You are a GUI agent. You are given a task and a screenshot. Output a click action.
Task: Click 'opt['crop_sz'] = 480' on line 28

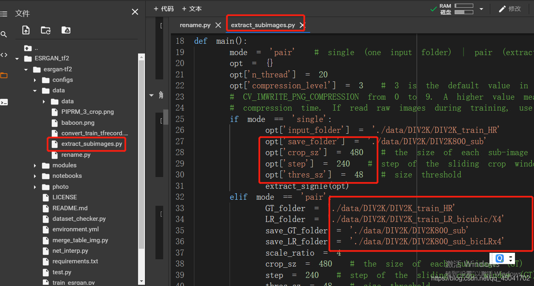(x=314, y=153)
